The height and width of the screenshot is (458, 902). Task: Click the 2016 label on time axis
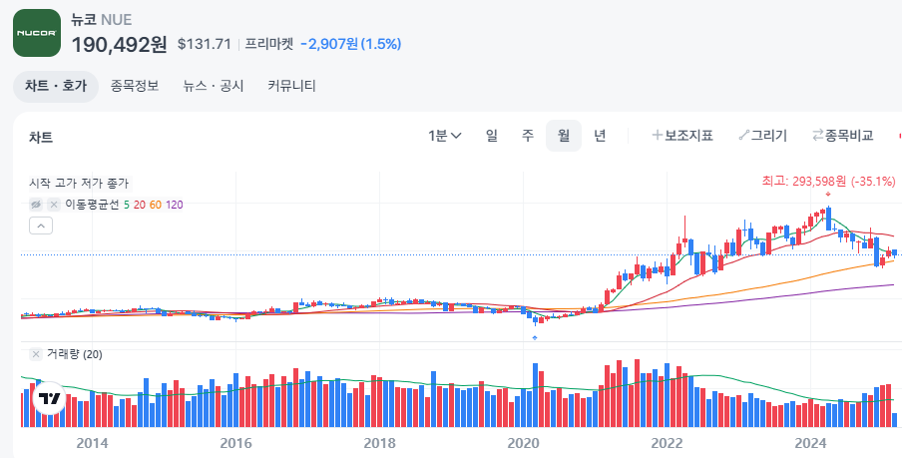235,443
